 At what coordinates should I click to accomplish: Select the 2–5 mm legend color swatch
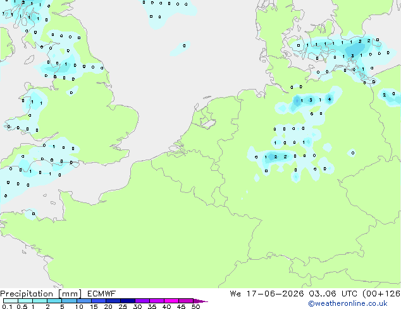click(x=54, y=301)
